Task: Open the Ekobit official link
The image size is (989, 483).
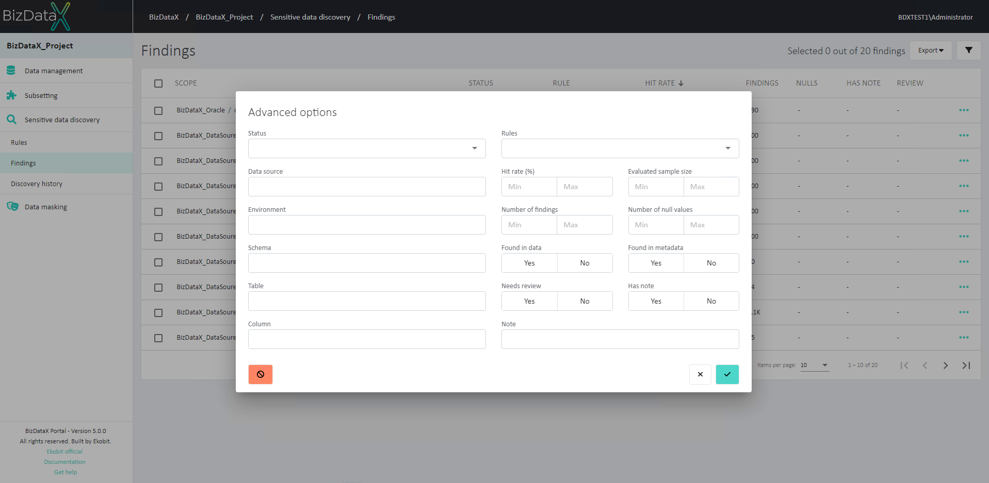Action: pyautogui.click(x=64, y=452)
